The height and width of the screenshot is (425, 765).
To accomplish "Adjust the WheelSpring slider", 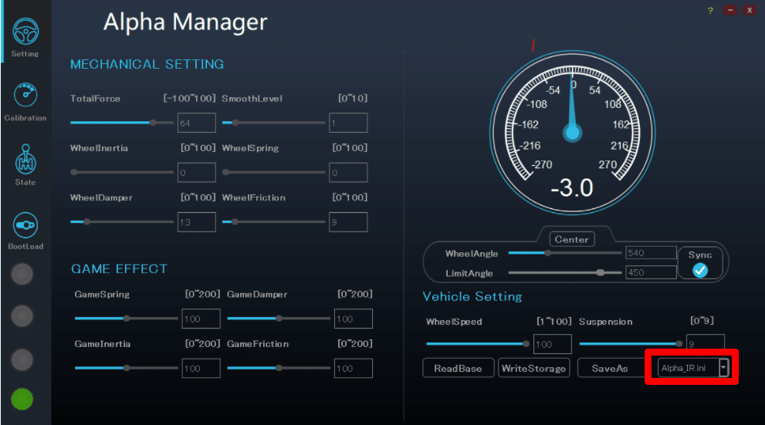I will pyautogui.click(x=274, y=172).
